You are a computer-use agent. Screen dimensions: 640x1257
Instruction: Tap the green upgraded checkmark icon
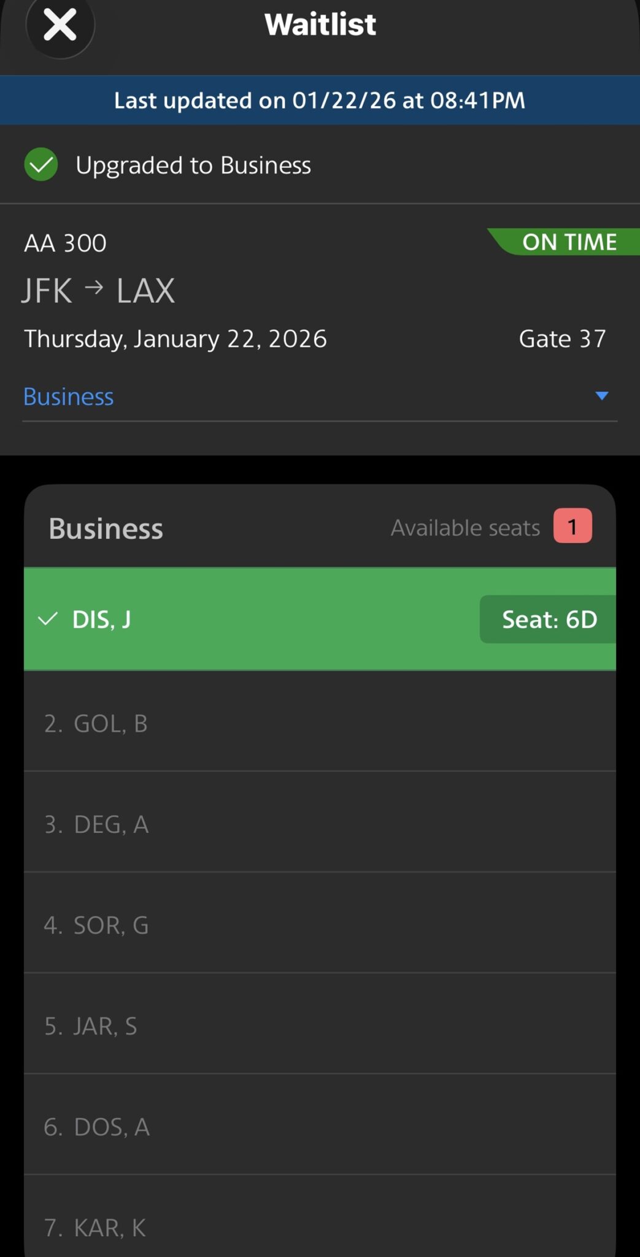click(41, 164)
